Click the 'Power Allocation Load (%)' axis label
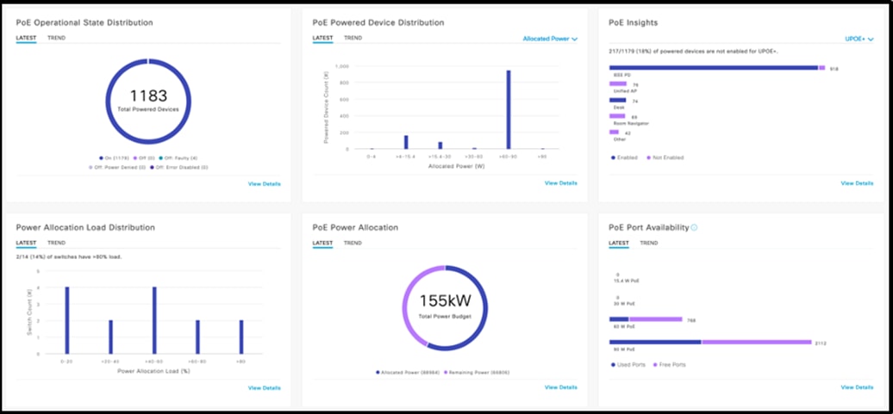Image resolution: width=893 pixels, height=414 pixels. tap(153, 370)
